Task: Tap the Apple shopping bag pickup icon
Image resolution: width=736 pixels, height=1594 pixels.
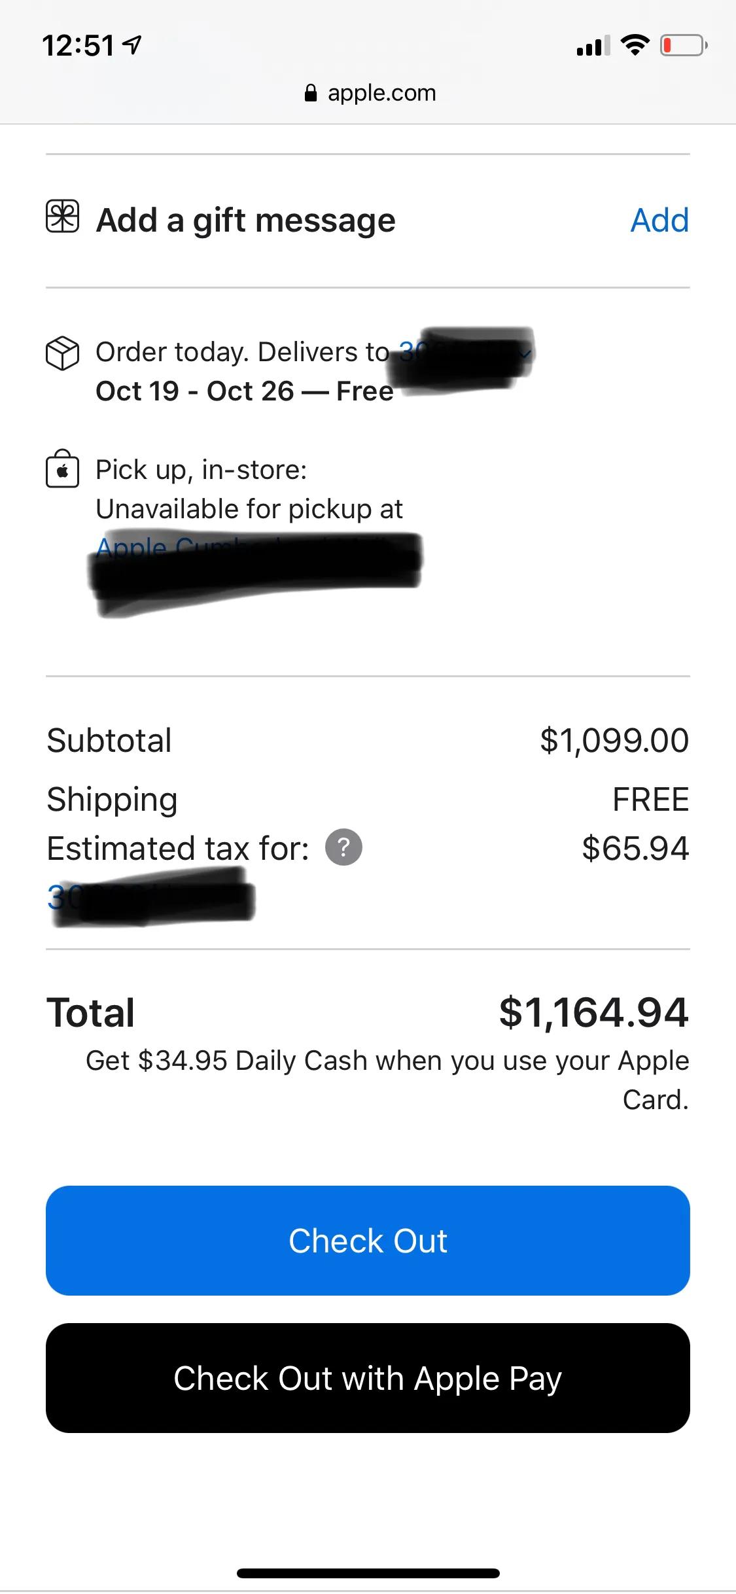Action: coord(62,470)
